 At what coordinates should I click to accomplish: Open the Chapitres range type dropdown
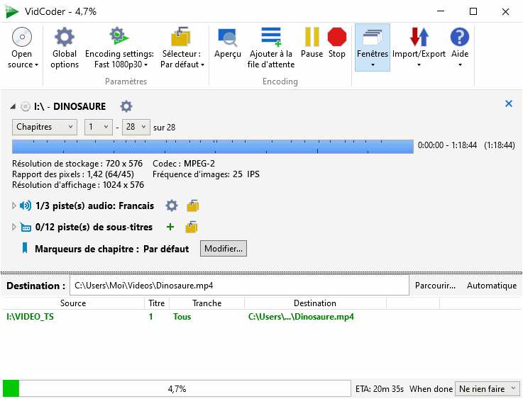(45, 127)
